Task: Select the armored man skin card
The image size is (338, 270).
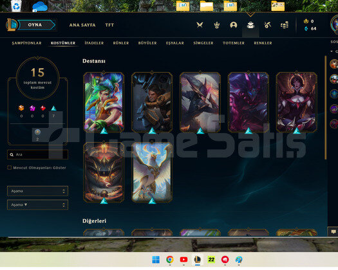Action: (152, 102)
